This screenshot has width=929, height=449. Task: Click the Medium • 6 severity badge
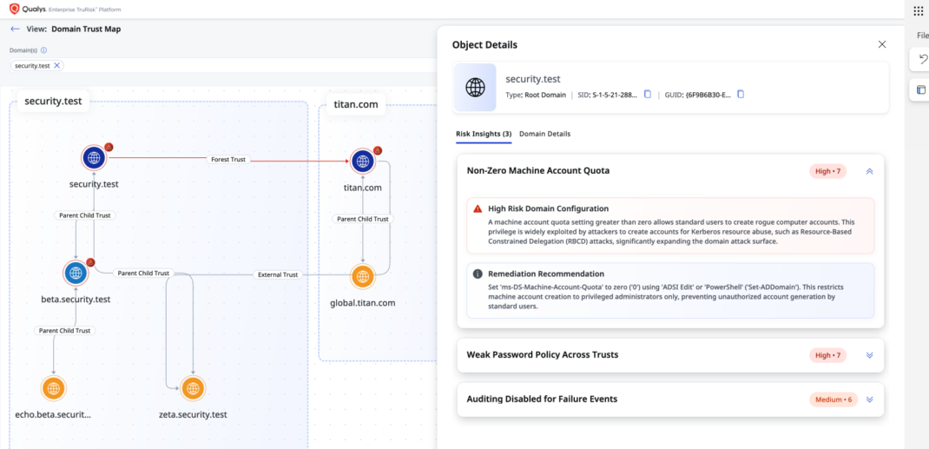[833, 399]
